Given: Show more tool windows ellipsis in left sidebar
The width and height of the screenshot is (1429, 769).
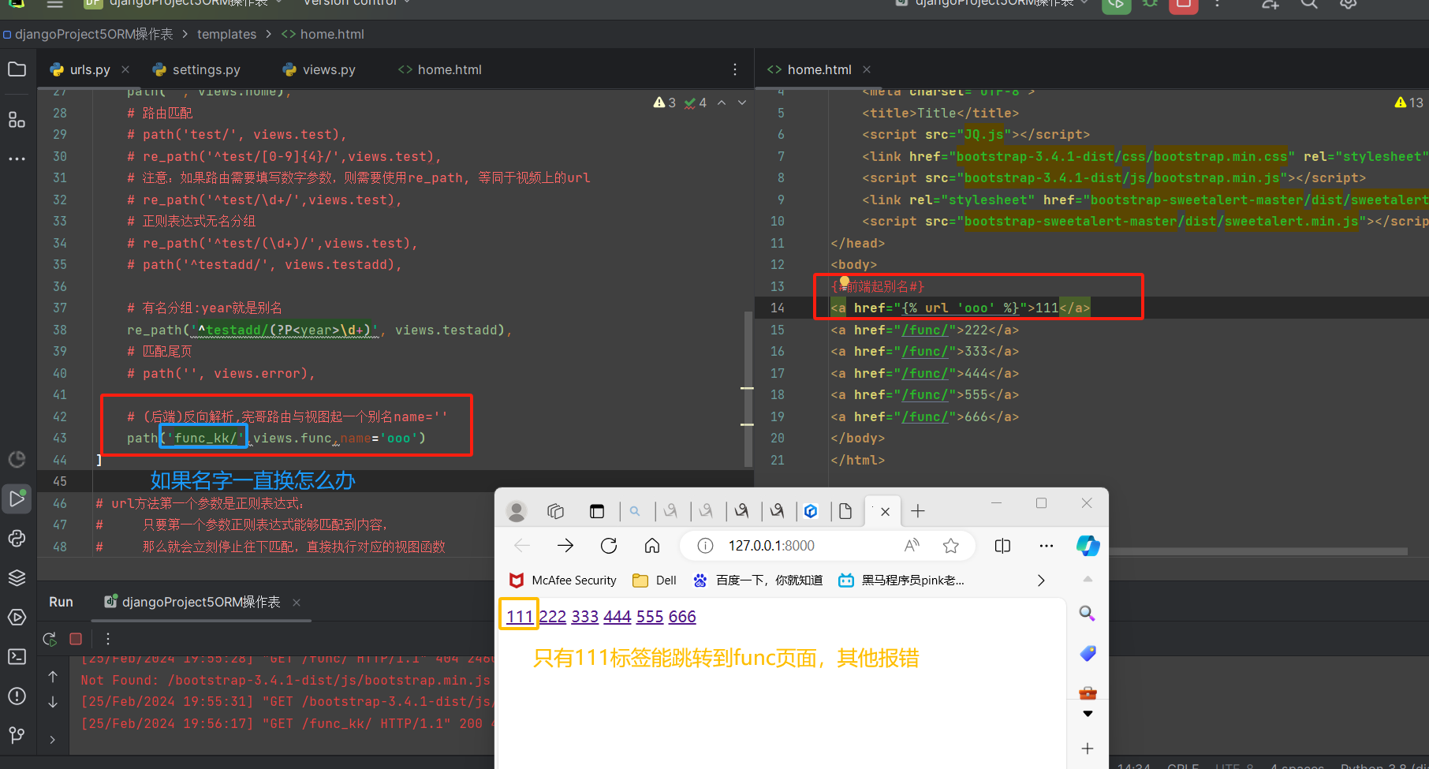Looking at the screenshot, I should pyautogui.click(x=17, y=159).
